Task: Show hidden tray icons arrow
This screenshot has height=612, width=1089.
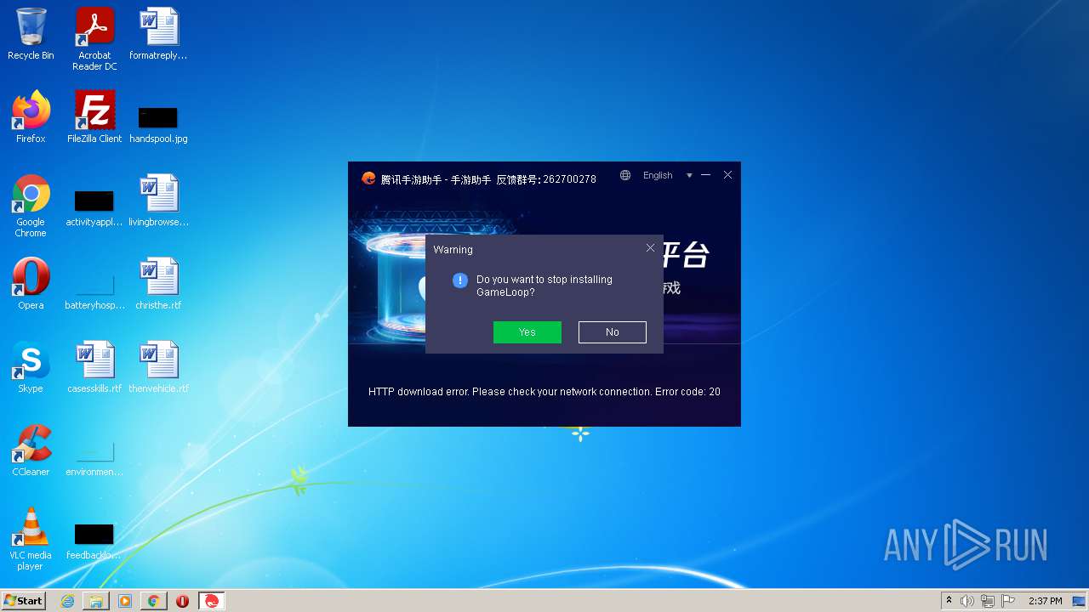Action: click(949, 601)
